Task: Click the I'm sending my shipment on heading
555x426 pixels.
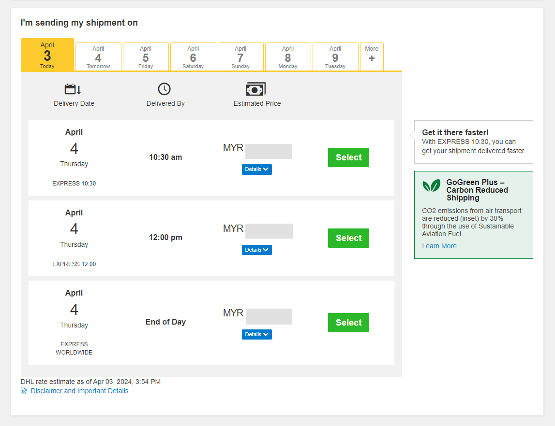Action: [x=79, y=23]
